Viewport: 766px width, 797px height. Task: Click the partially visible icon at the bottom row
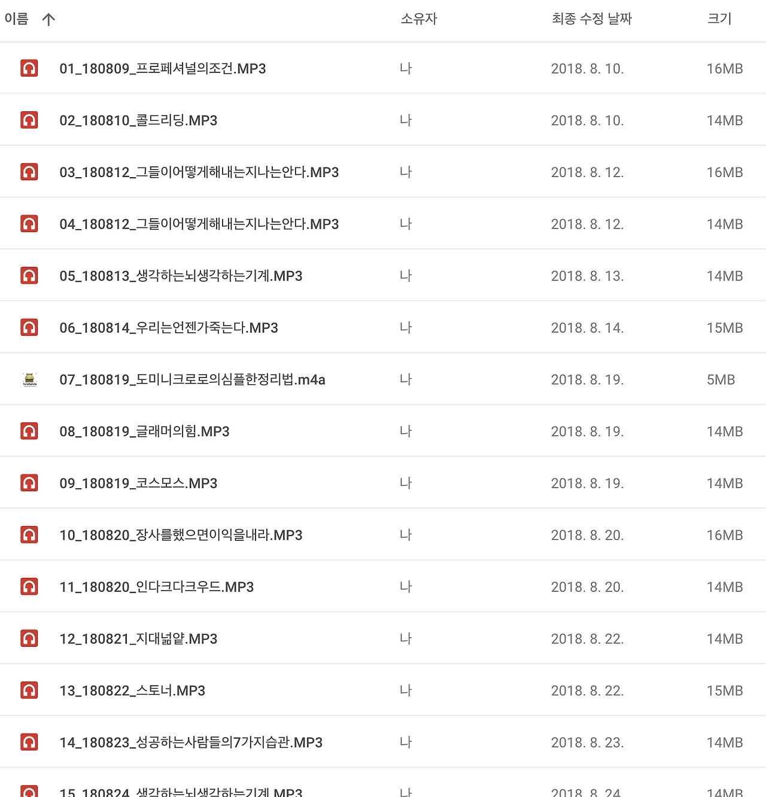(x=29, y=790)
